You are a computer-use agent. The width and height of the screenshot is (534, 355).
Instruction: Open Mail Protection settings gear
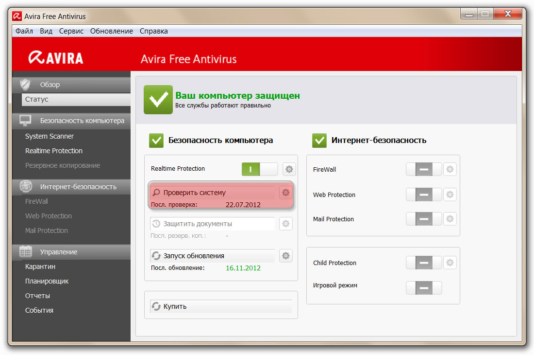click(450, 219)
